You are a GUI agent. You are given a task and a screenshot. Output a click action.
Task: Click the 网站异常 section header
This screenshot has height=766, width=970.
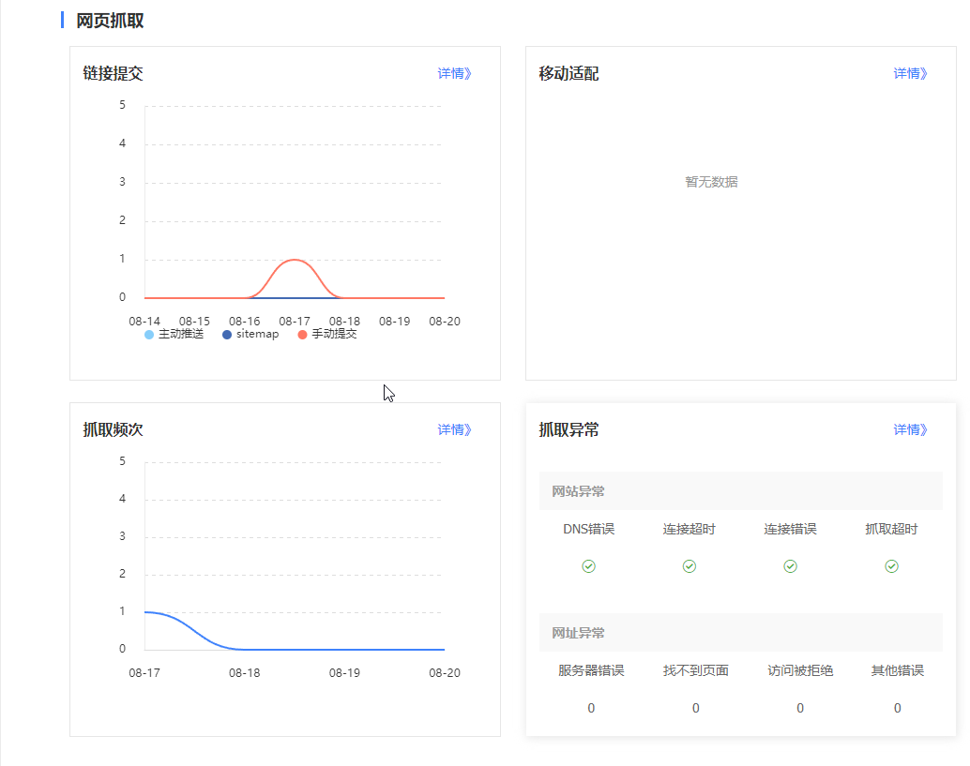[x=578, y=491]
